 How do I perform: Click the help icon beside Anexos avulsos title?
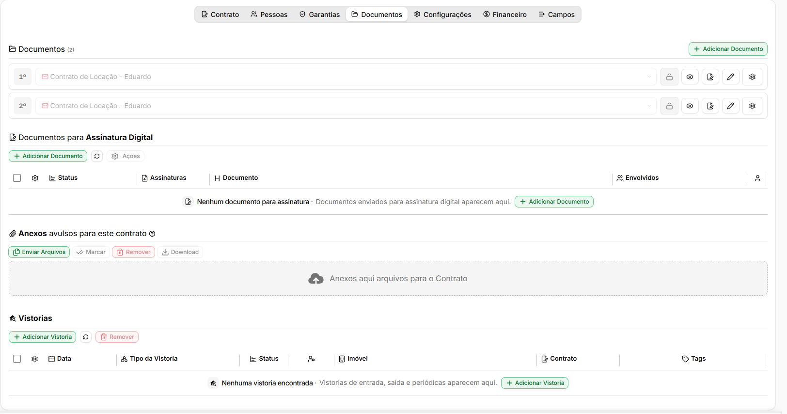152,234
